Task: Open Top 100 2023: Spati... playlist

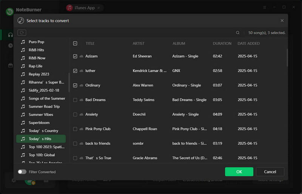Action: tap(41, 147)
